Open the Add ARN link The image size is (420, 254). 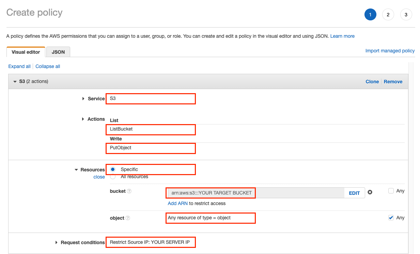pos(177,203)
